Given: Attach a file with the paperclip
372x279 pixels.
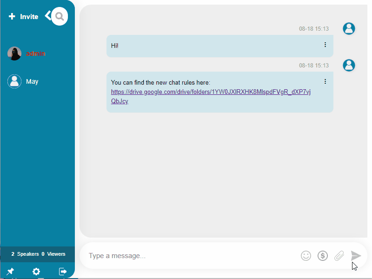Looking at the screenshot, I should point(339,256).
